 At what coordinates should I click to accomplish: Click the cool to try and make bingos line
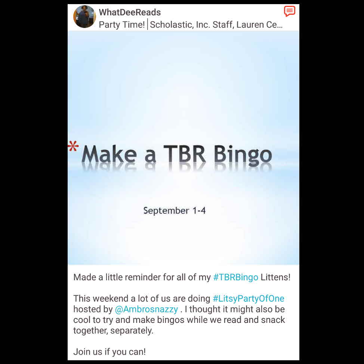click(x=179, y=320)
